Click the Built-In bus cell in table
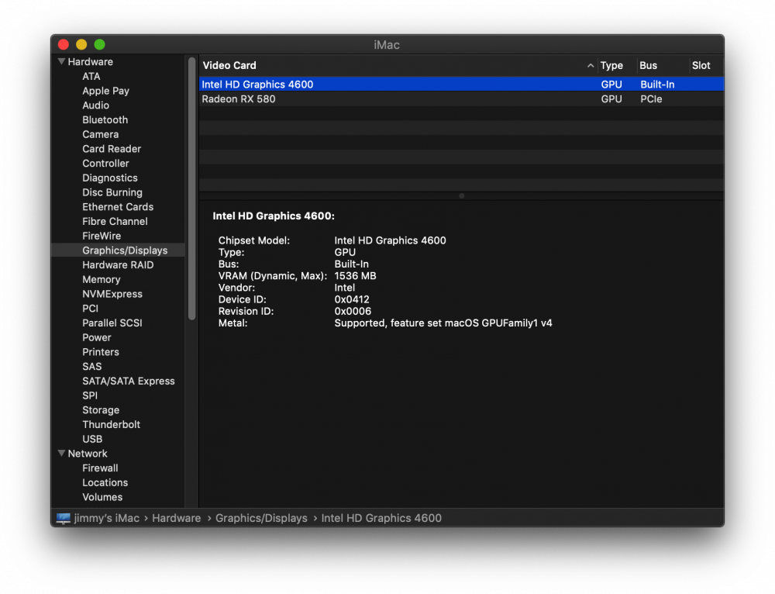 [x=657, y=84]
